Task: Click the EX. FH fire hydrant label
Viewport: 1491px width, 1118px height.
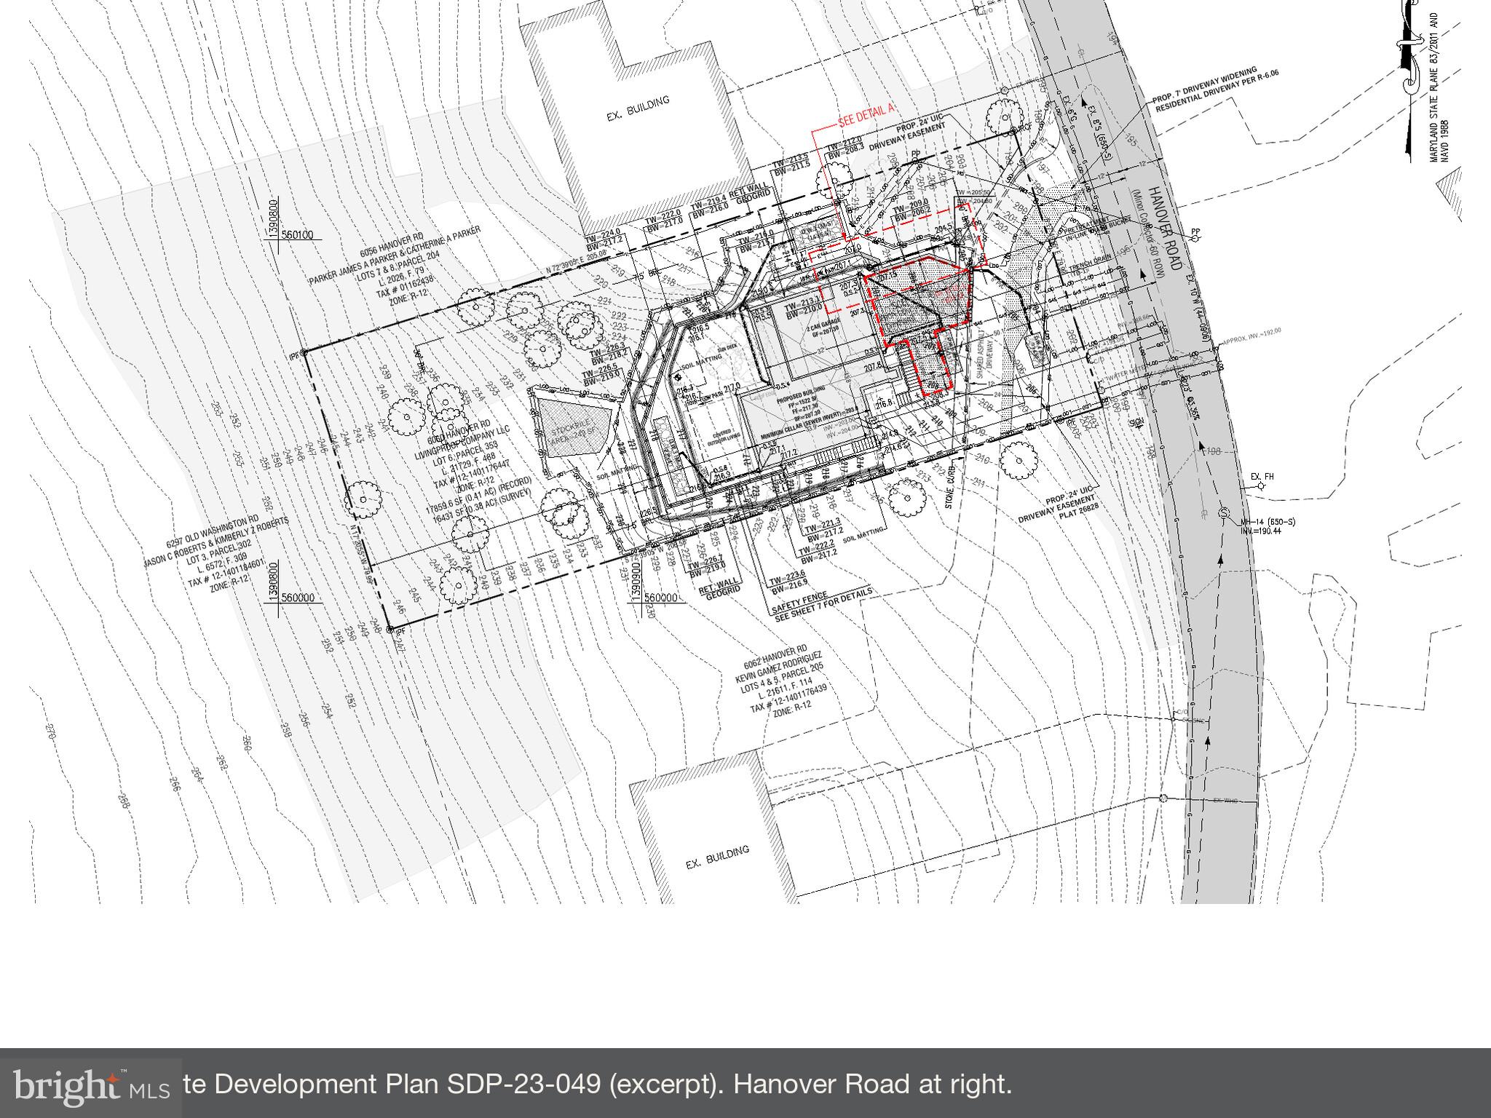Action: coord(1262,476)
